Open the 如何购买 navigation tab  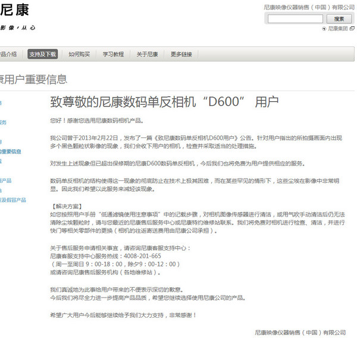79,54
